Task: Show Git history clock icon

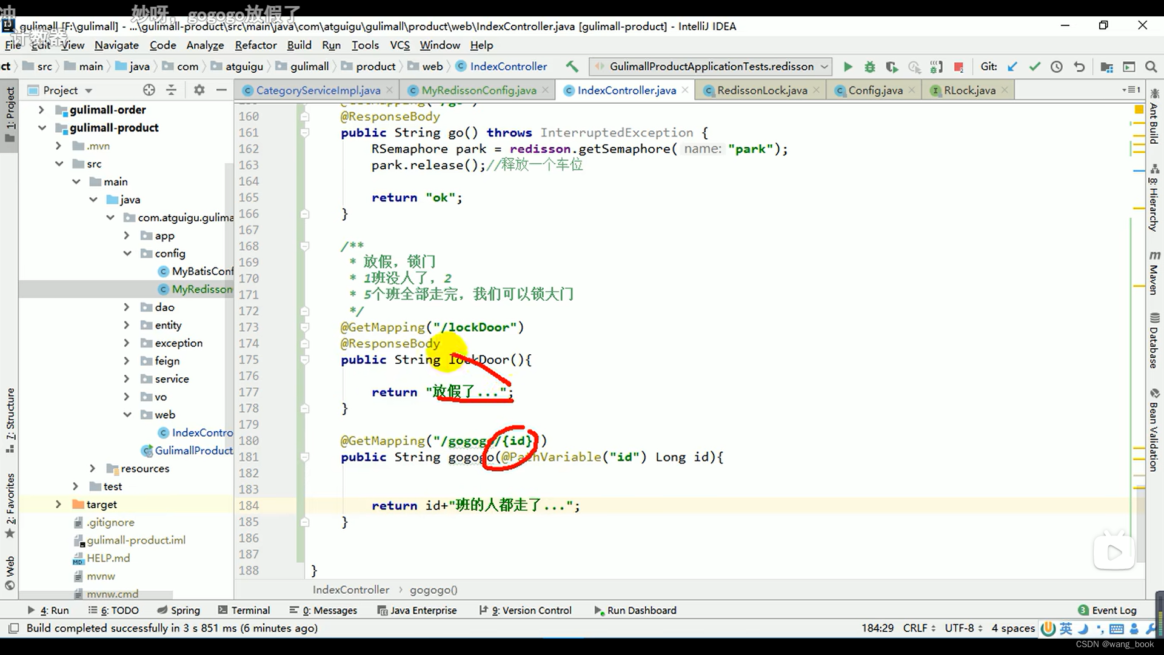Action: [x=1057, y=67]
